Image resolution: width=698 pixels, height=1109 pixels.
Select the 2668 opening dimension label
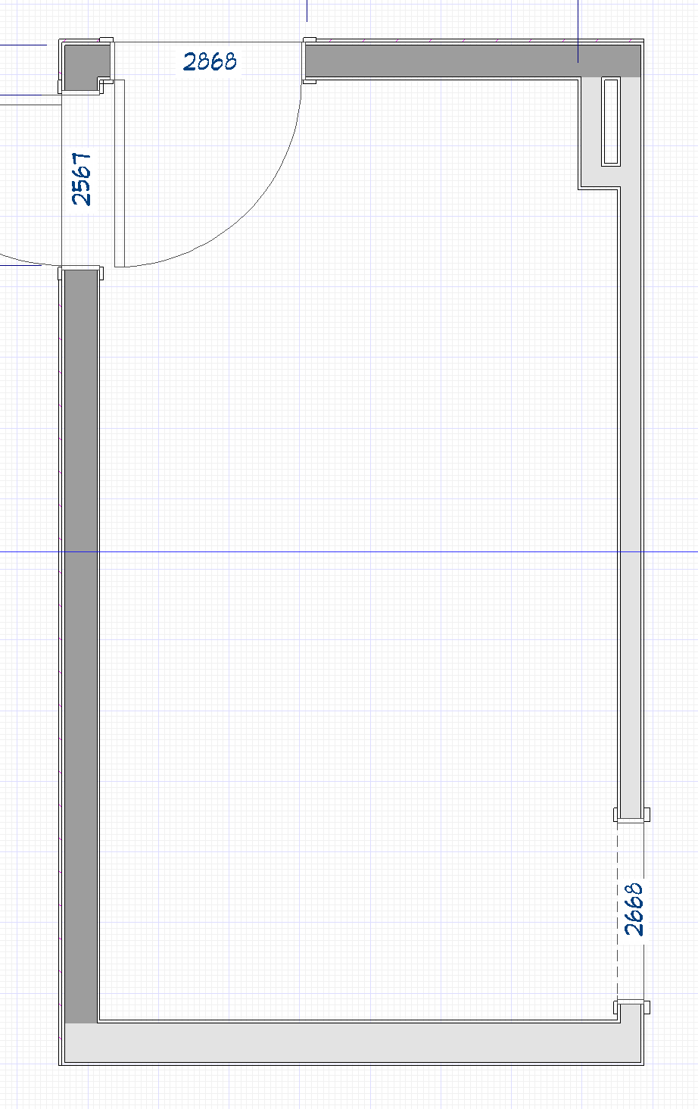click(x=634, y=909)
